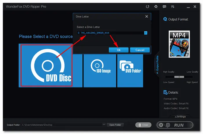The height and width of the screenshot is (134, 203).
Task: Browse output folder with the ellipsis button
Action: 104,125
